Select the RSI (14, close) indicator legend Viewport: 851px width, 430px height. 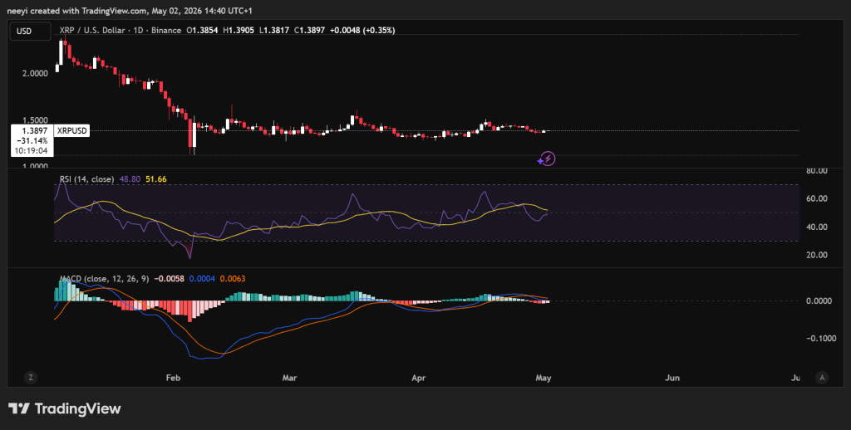point(86,179)
